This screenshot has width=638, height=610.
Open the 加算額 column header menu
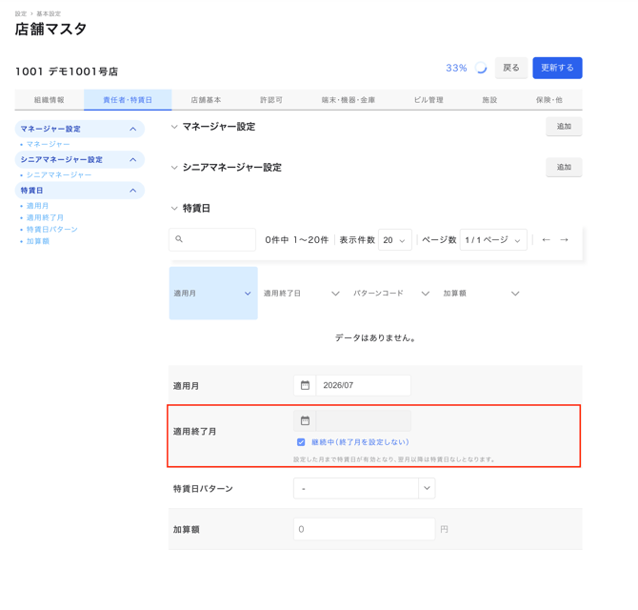point(515,294)
